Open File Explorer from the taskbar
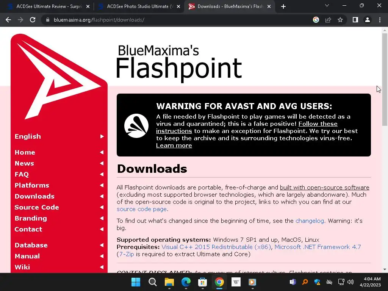 click(169, 282)
